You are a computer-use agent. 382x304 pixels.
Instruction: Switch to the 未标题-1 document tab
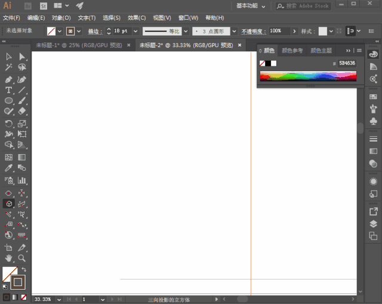point(79,45)
